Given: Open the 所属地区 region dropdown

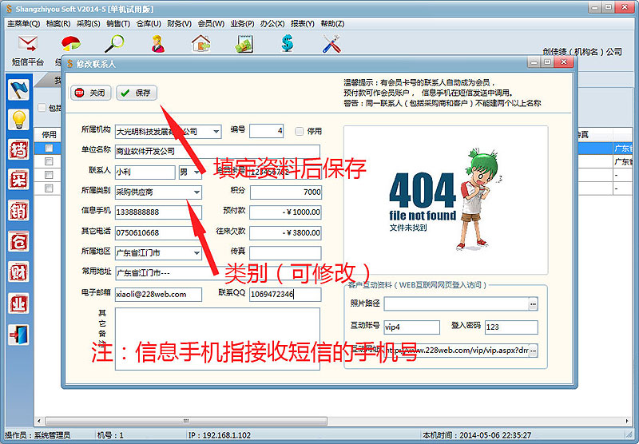Looking at the screenshot, I should [196, 253].
